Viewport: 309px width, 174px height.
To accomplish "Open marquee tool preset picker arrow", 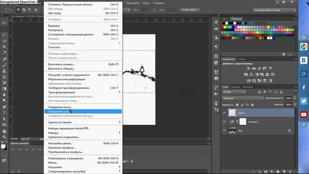I will [x=12, y=10].
